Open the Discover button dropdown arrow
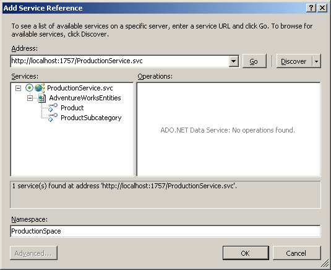Viewport: 331px width, 270px height. pyautogui.click(x=316, y=61)
